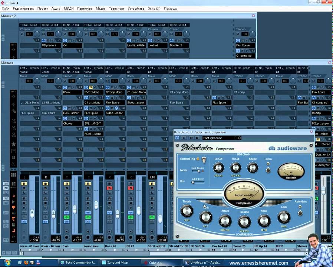Switch to Surround Mixer in the taskbar

click(120, 263)
